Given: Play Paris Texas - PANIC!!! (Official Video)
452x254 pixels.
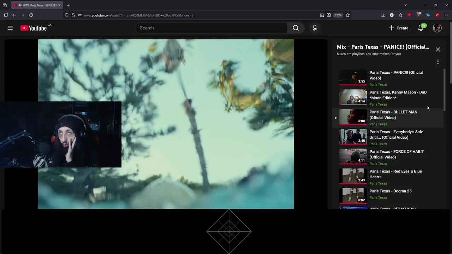Looking at the screenshot, I should tap(396, 75).
